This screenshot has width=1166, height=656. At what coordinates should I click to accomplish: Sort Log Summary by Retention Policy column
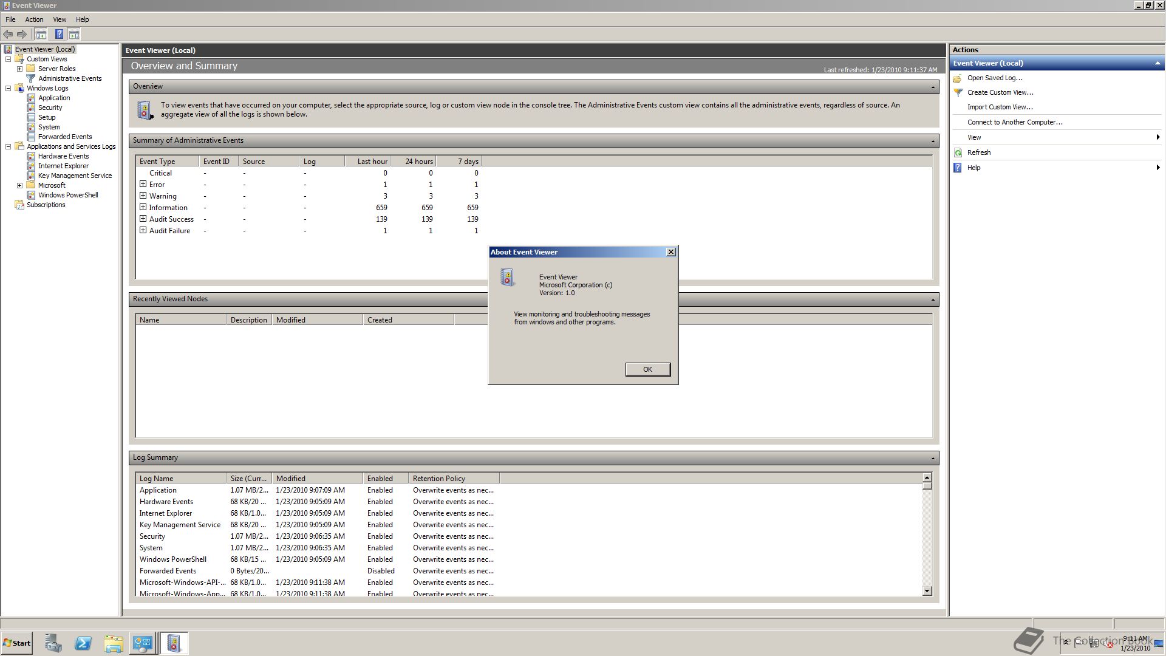(454, 479)
